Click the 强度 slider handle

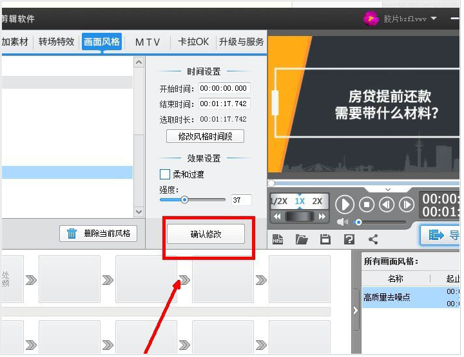point(184,200)
